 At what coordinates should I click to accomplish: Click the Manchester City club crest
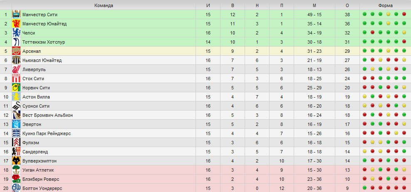pos(16,15)
